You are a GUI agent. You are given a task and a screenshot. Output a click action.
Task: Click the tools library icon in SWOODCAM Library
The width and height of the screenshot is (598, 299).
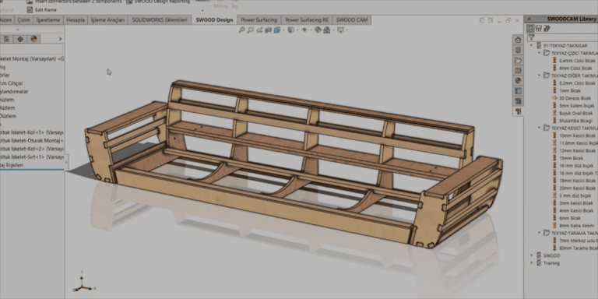pos(530,28)
